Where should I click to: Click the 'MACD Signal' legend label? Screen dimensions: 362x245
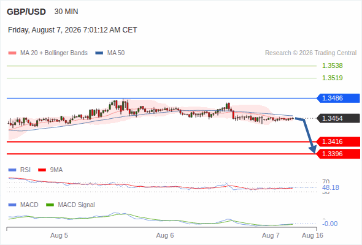point(77,205)
